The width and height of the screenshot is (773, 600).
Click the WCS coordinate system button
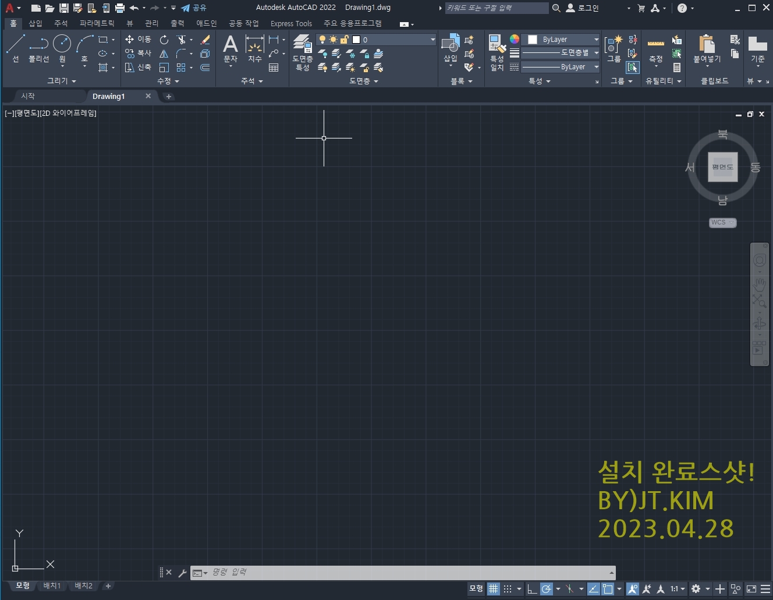pyautogui.click(x=722, y=222)
